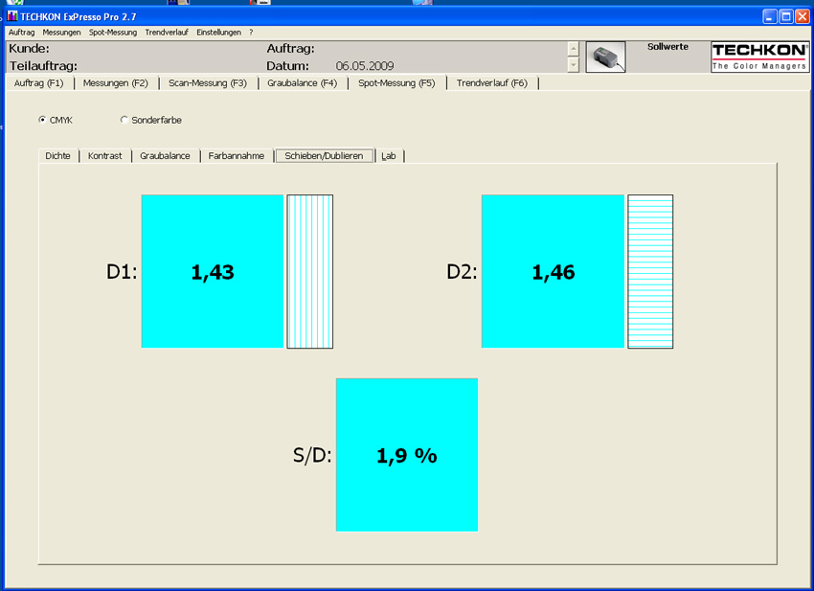
Task: Click the Sollwerte label
Action: 667,47
